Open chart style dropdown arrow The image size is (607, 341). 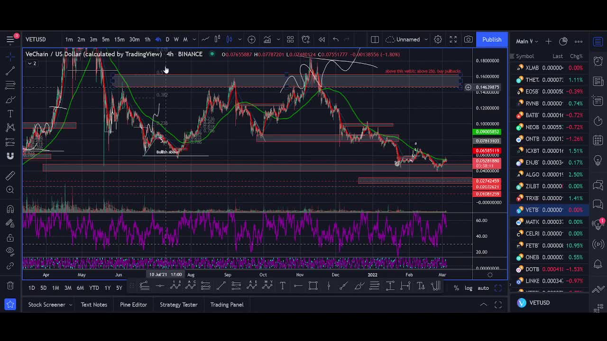pos(240,39)
